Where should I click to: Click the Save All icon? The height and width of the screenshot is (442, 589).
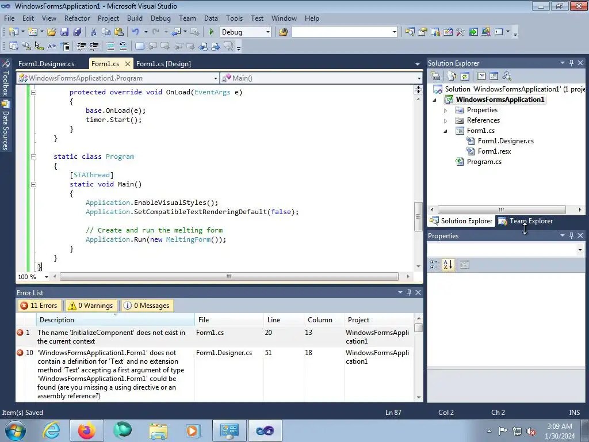77,32
